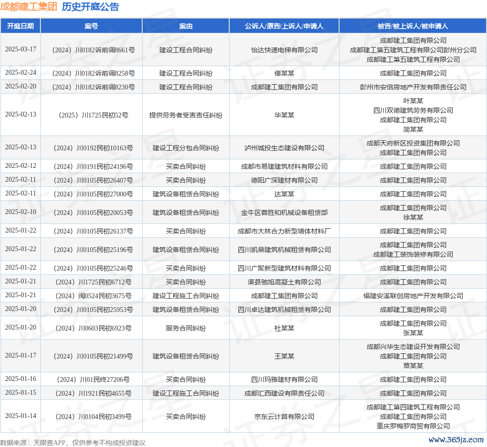
Task: Click plaintiff 俸某某
Action: 284,73
